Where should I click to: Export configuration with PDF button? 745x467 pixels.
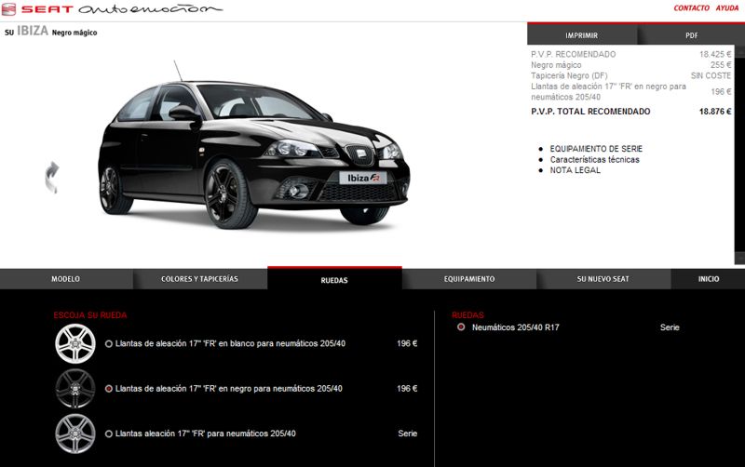coord(692,35)
